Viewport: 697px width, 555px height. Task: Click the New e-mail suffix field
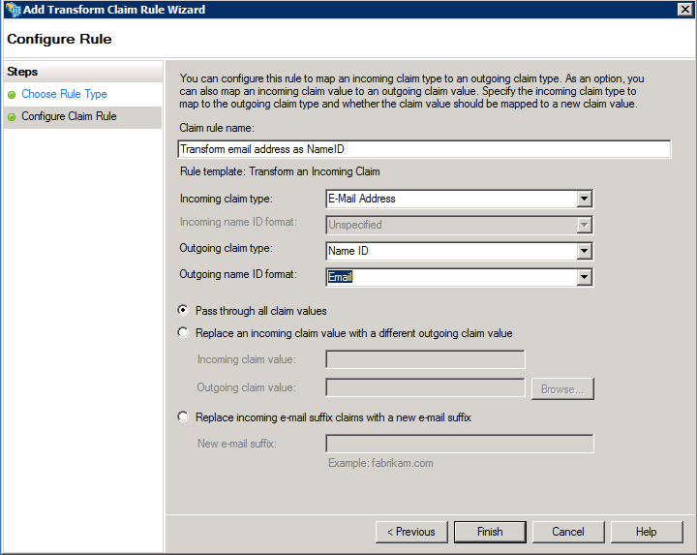[459, 444]
